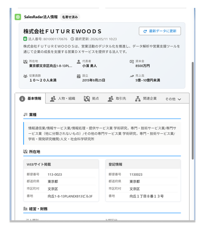
Task: Open the 基本情報 tab
Action: pos(30,98)
